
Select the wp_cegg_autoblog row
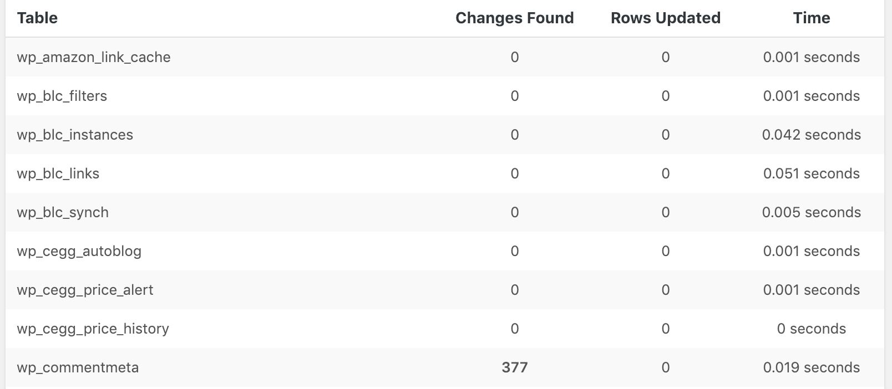445,251
